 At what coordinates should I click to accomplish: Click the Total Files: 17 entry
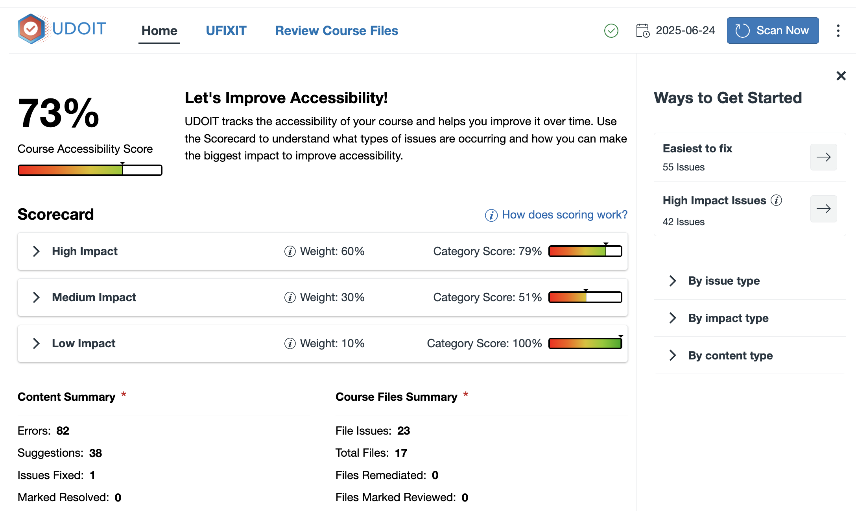point(371,453)
